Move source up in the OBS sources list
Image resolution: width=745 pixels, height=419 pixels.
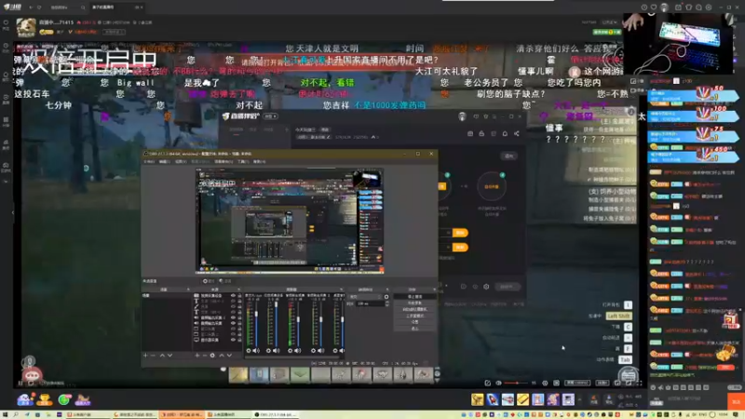coord(222,356)
